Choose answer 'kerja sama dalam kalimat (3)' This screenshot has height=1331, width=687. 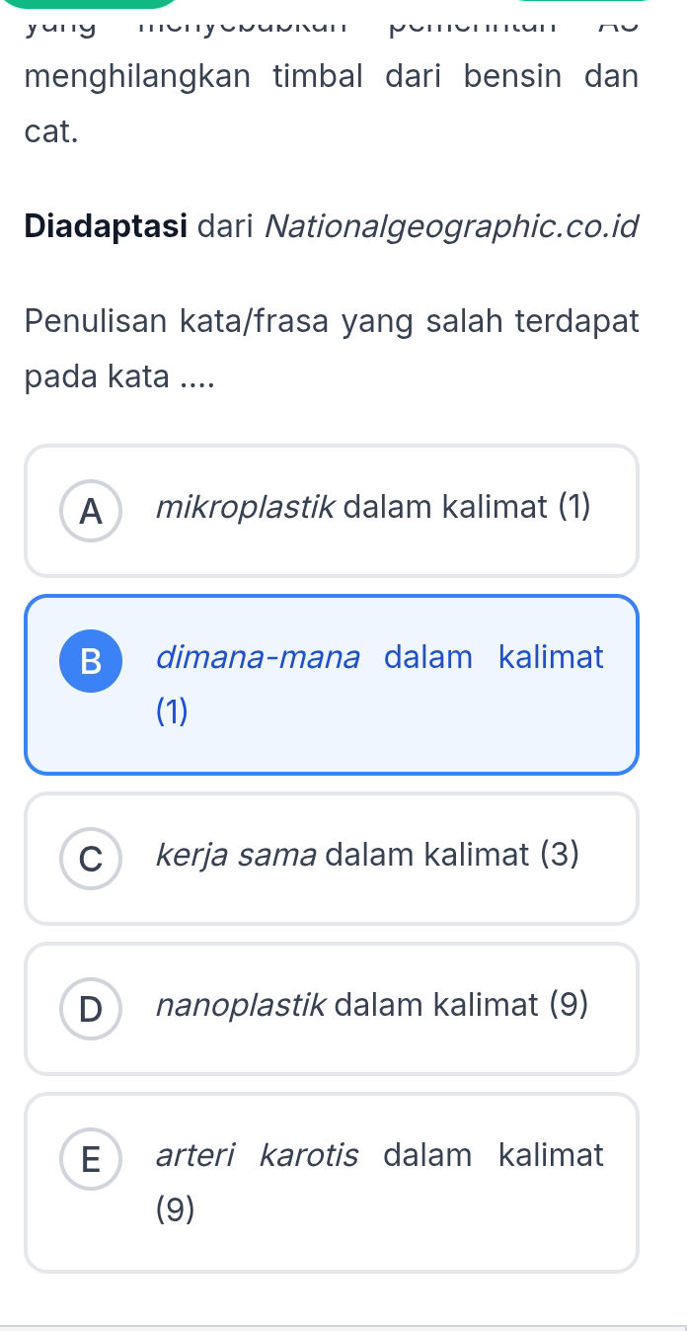point(332,859)
